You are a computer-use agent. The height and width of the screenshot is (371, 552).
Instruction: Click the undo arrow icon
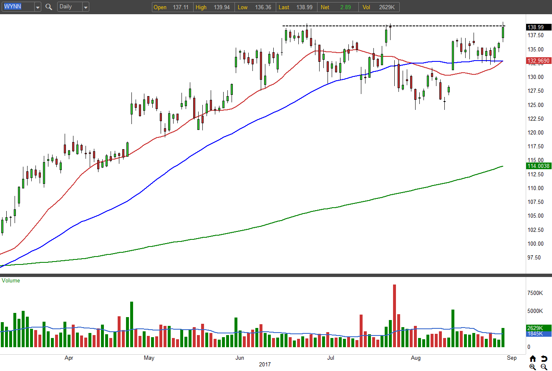click(x=544, y=358)
